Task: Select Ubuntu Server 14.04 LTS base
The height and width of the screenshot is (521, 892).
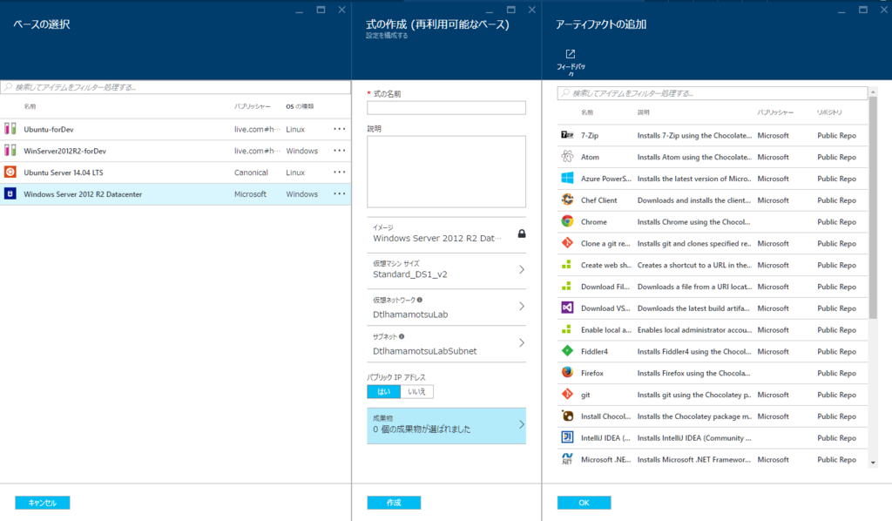Action: (x=175, y=173)
